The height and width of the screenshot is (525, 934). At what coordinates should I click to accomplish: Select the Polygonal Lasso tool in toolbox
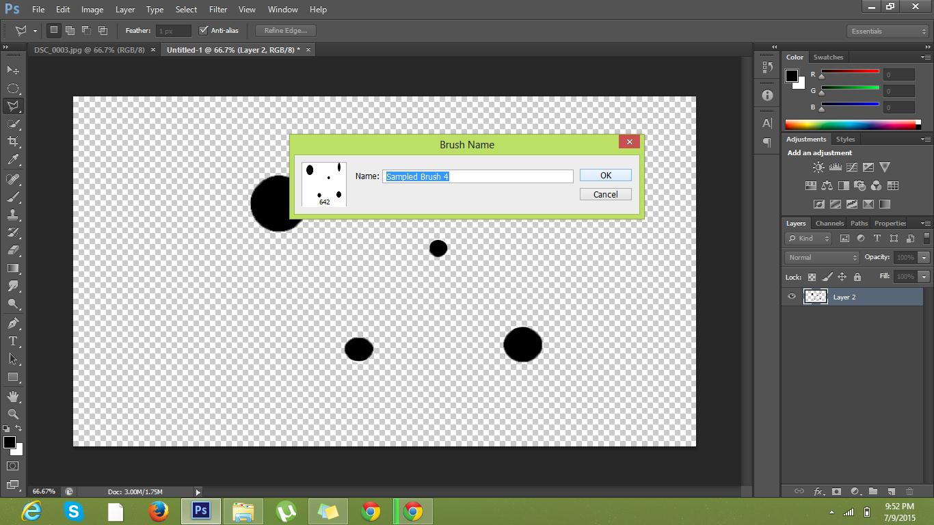click(13, 106)
